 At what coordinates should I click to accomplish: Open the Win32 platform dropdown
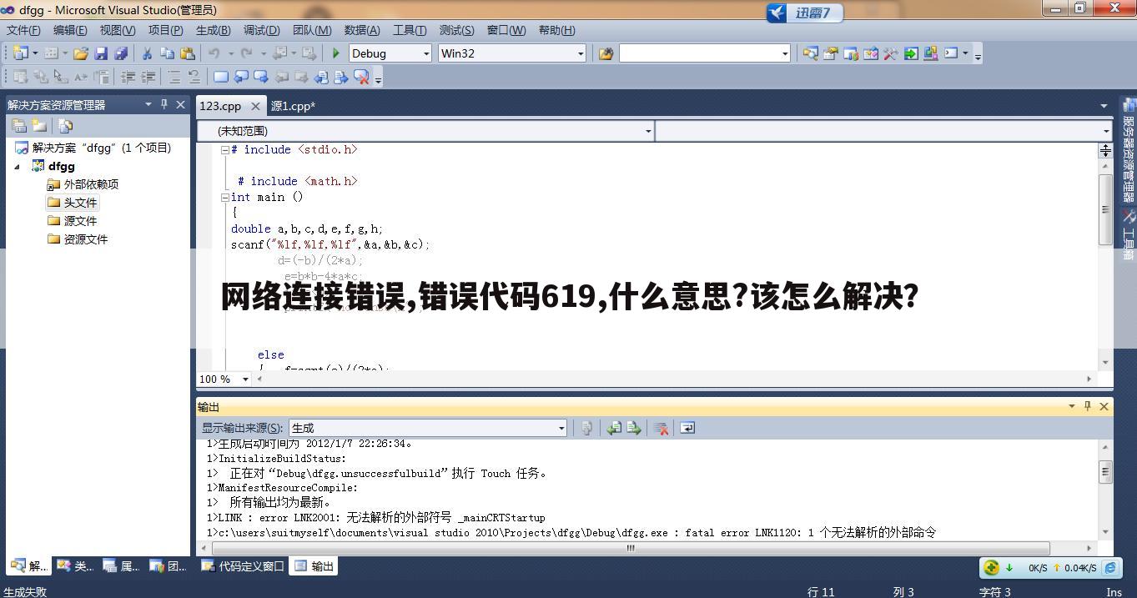point(581,53)
